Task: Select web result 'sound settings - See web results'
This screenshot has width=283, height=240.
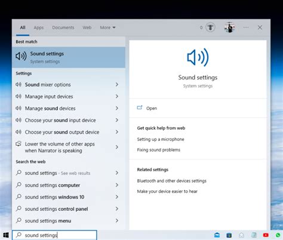Action: 69,173
